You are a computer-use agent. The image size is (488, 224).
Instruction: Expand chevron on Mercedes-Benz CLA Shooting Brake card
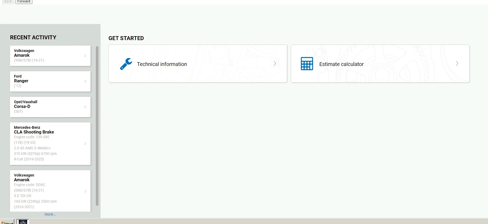click(x=85, y=144)
